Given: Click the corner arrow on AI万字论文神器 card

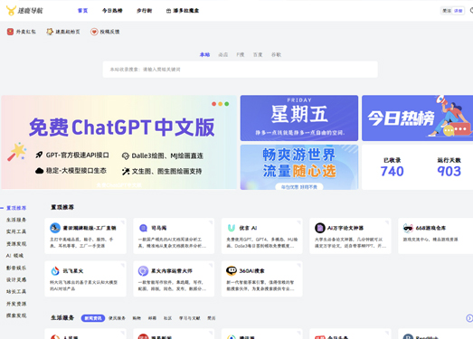Looking at the screenshot, I should [x=387, y=222].
